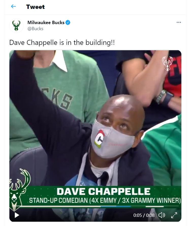Click the logo on the gray face mask
This screenshot has height=226, width=191.
point(99,139)
